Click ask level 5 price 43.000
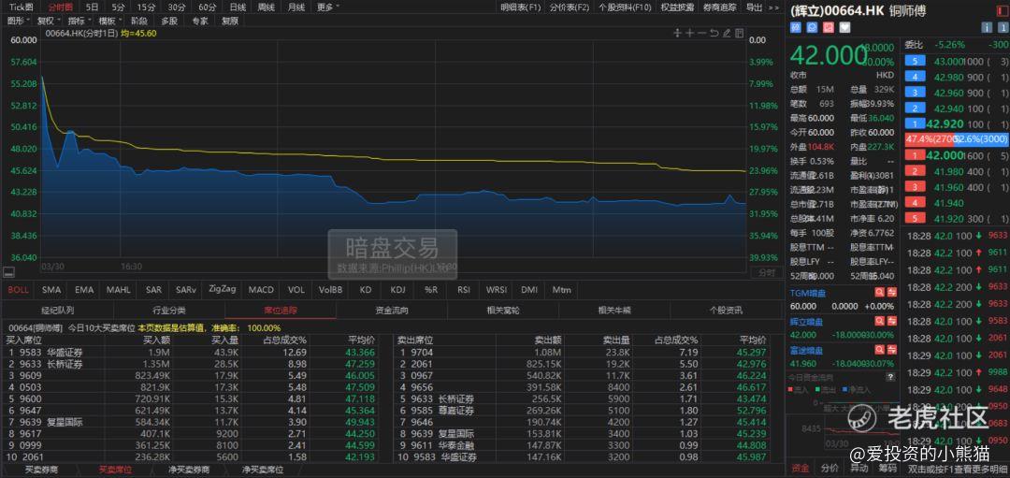The height and width of the screenshot is (478, 1010). 949,61
